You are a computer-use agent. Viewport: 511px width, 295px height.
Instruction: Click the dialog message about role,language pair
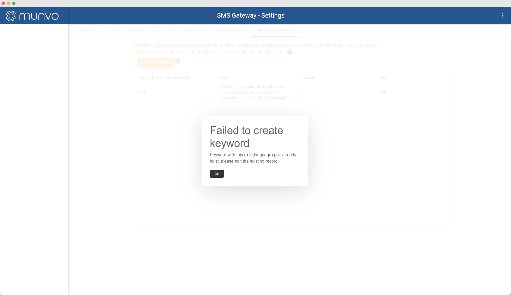pyautogui.click(x=253, y=158)
